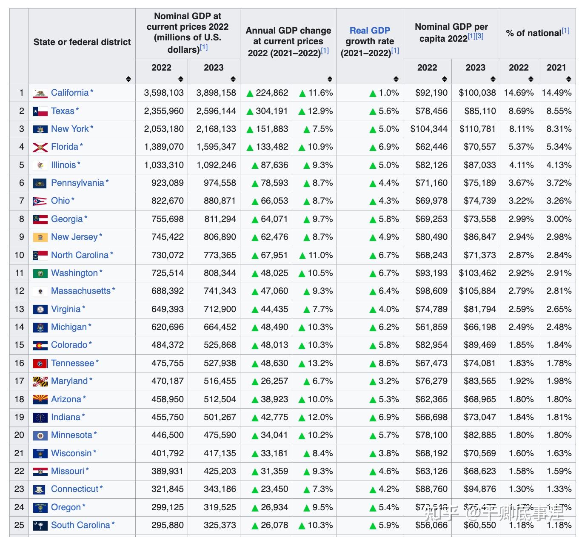This screenshot has height=537, width=579.
Task: Sort by Annual GDP change column
Action: [330, 79]
